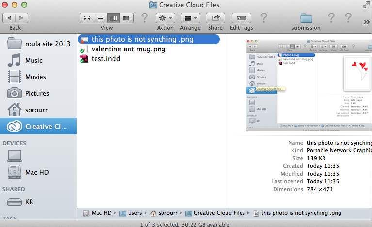Click Users in the path bar
This screenshot has height=227, width=372.
(130, 213)
